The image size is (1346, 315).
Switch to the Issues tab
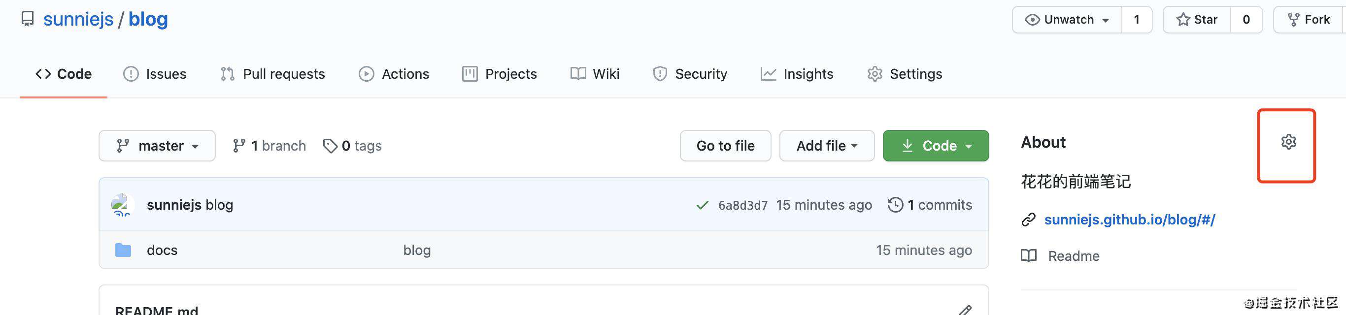155,74
